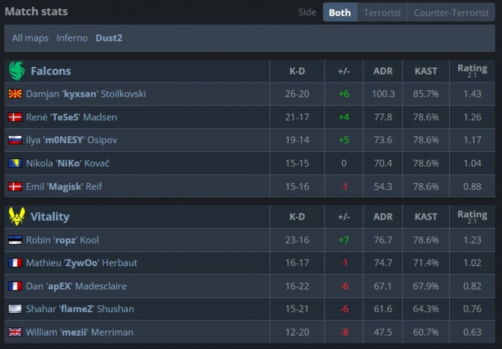
Task: Click the Russian flag next to m0NESY
Action: click(x=15, y=140)
